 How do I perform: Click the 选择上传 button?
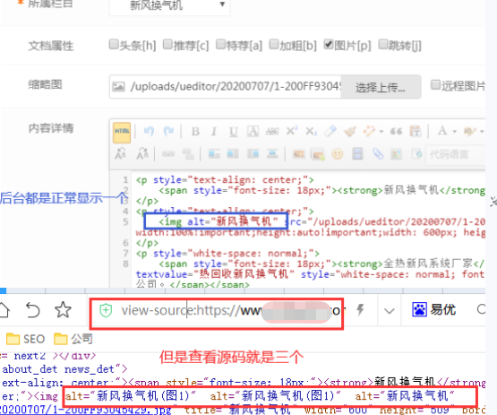tap(381, 87)
